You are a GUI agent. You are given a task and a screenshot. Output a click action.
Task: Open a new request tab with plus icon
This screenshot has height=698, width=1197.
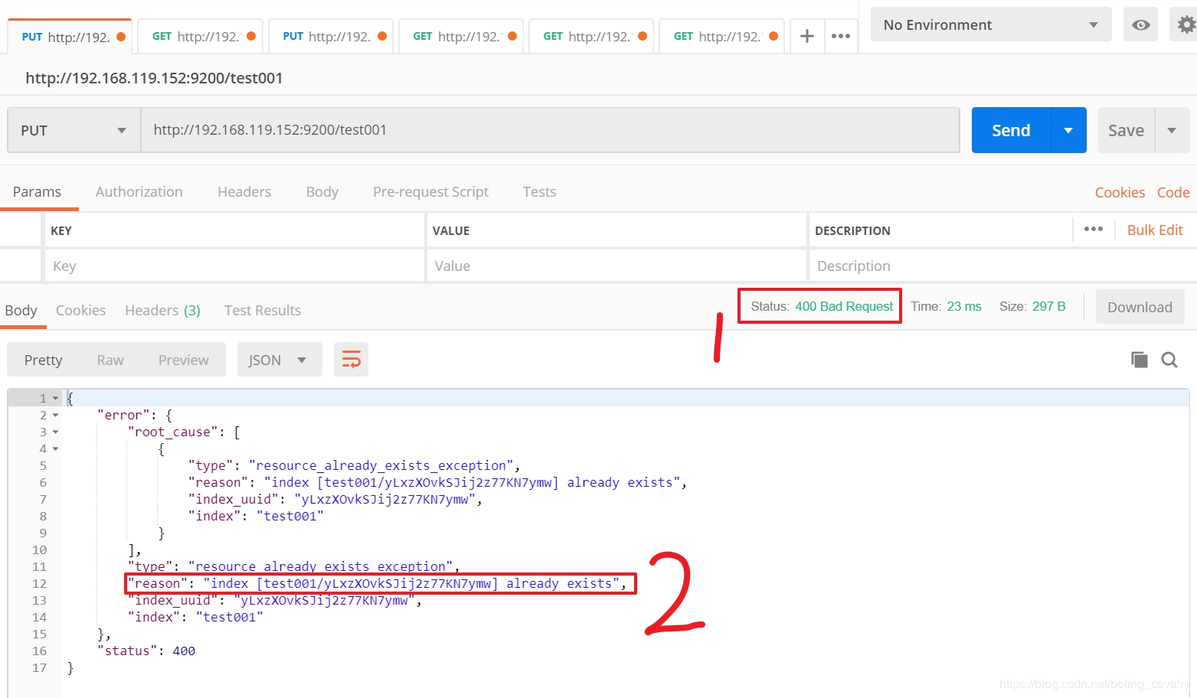[806, 36]
